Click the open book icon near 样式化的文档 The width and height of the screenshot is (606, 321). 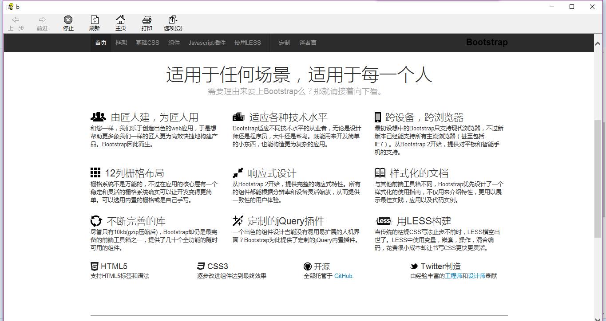380,172
